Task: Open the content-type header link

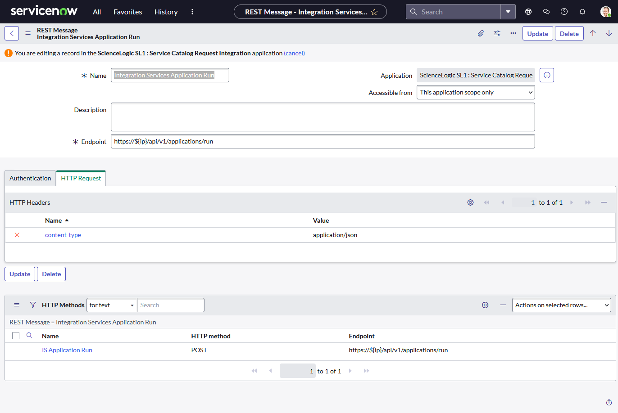Action: pos(63,235)
